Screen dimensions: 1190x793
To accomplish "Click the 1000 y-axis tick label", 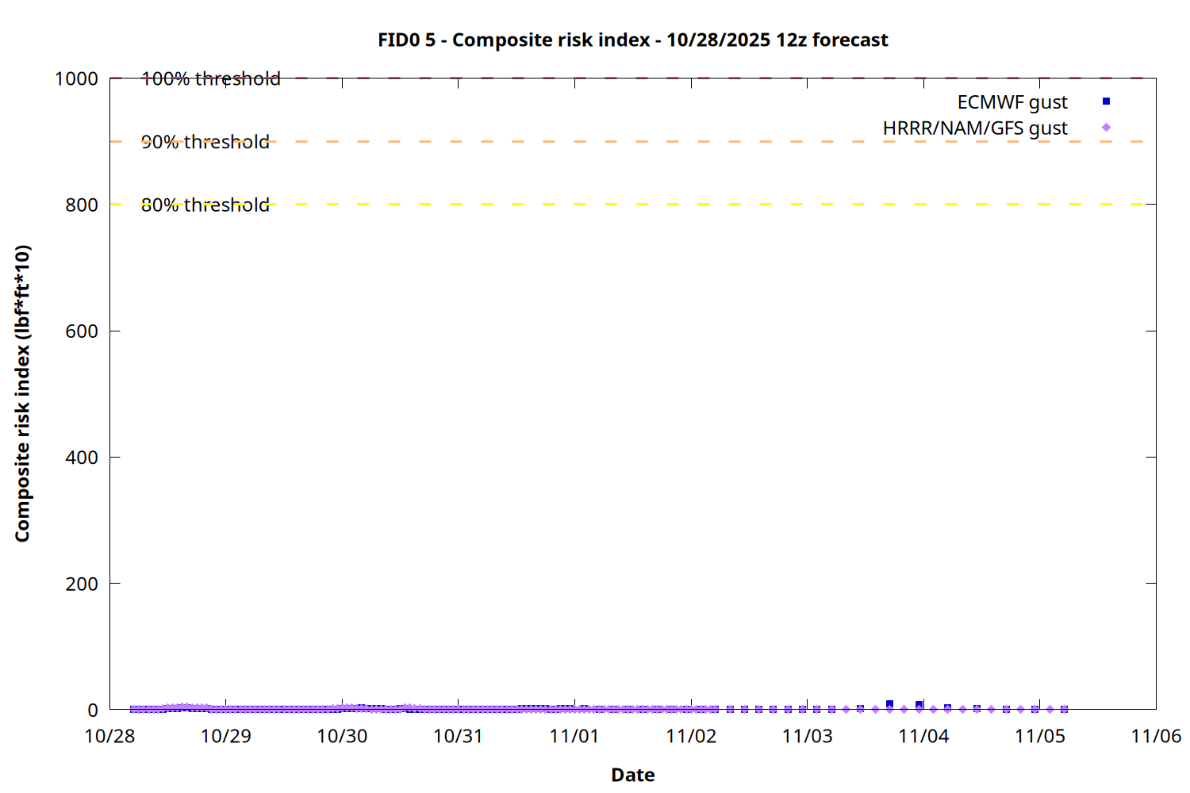I will click(76, 79).
